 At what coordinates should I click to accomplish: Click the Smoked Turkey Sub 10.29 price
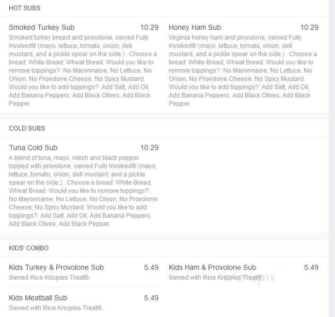click(x=149, y=27)
